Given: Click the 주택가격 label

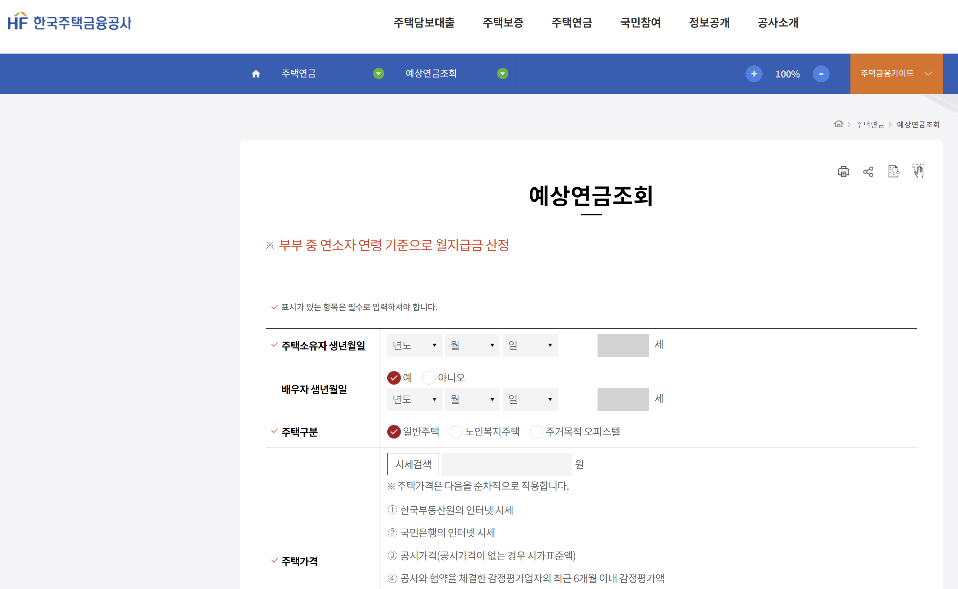Looking at the screenshot, I should [x=299, y=561].
